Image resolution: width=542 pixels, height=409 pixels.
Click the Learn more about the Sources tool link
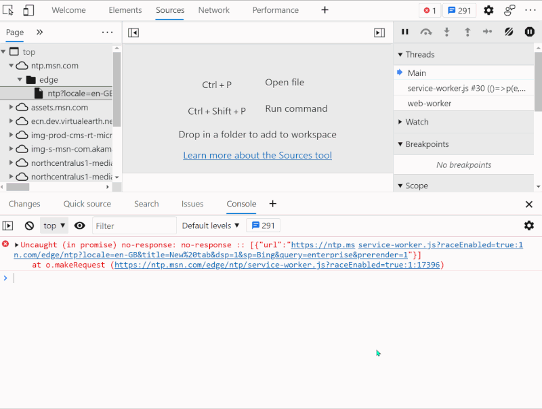click(x=257, y=155)
